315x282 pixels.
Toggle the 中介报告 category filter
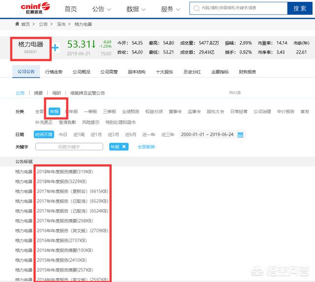(285, 112)
